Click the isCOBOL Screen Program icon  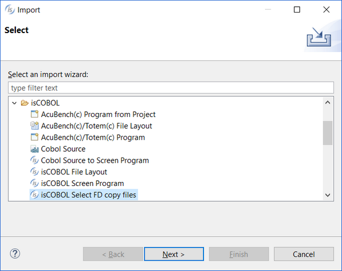coord(34,183)
